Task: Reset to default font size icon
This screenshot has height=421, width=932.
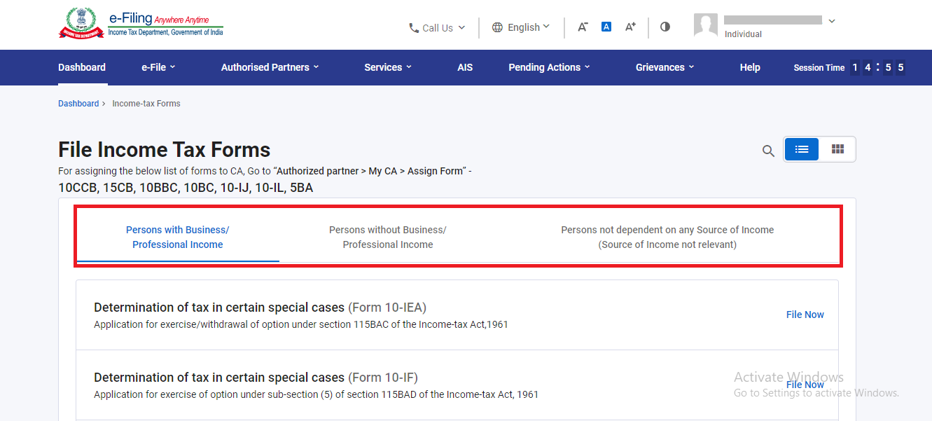Action: (606, 27)
